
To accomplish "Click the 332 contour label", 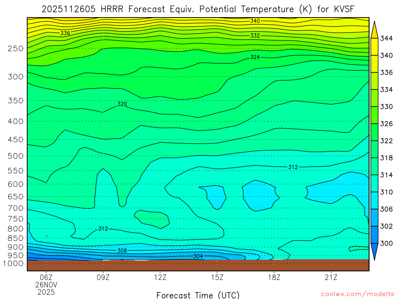I will coord(255,35).
